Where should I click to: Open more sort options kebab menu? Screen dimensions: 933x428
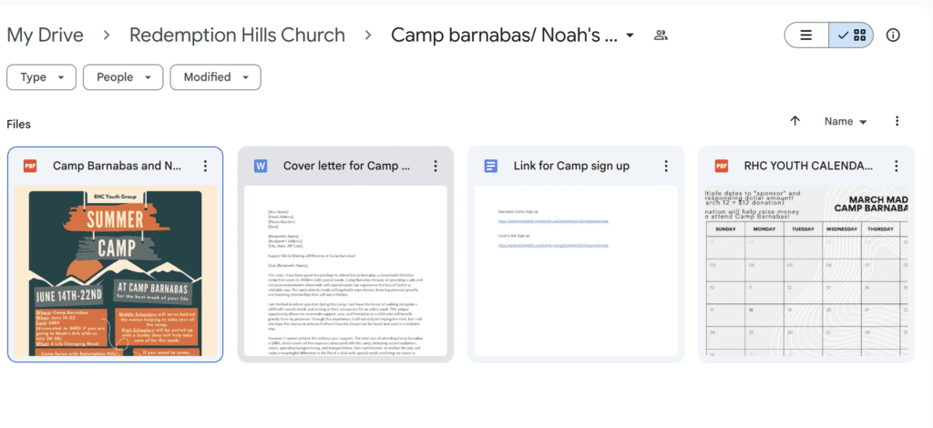tap(897, 121)
